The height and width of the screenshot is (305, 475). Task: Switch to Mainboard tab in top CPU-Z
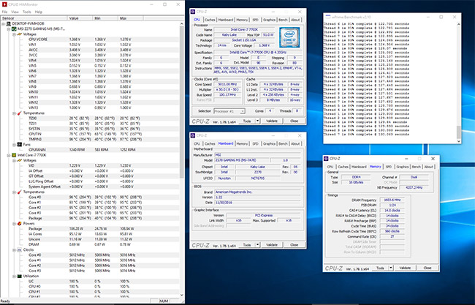point(226,20)
